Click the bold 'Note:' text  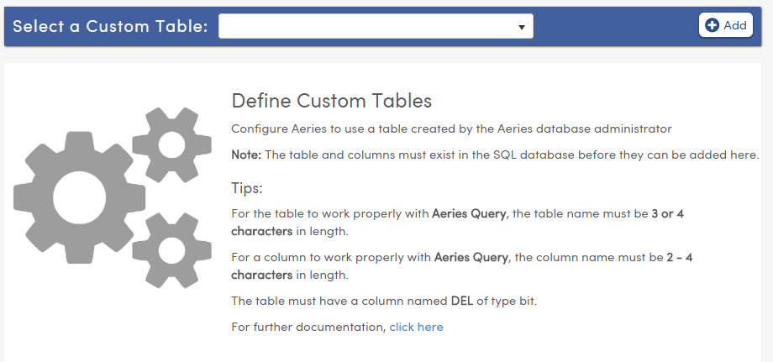(246, 155)
